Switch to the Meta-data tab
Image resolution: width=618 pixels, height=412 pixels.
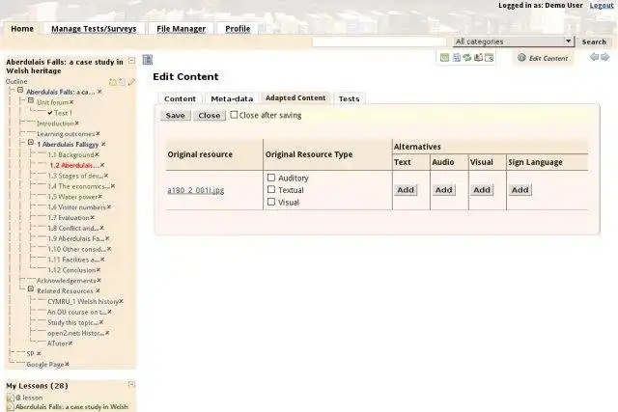tap(232, 98)
